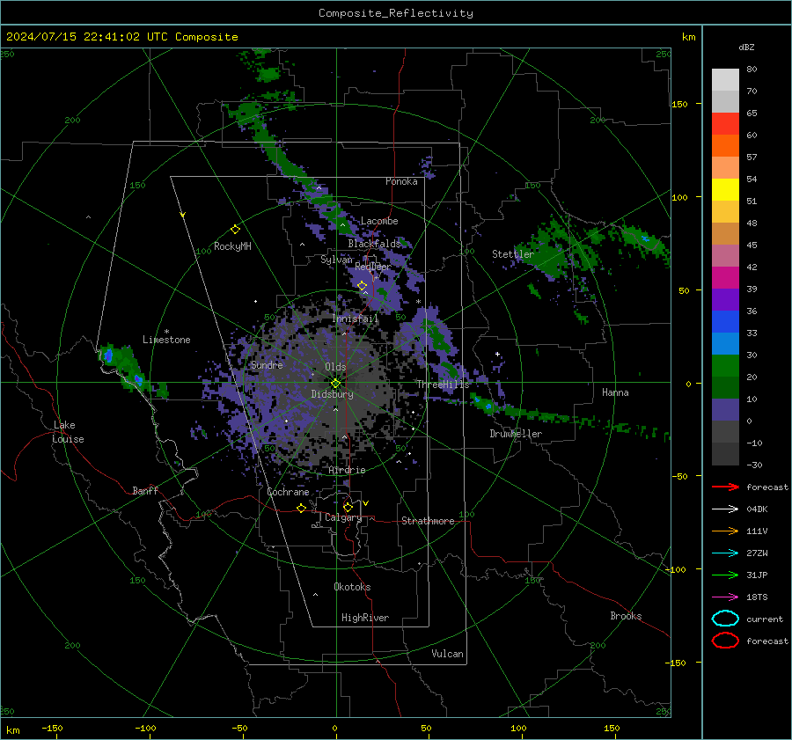The image size is (792, 740).
Task: Click the Drumheller city label
Action: 516,434
